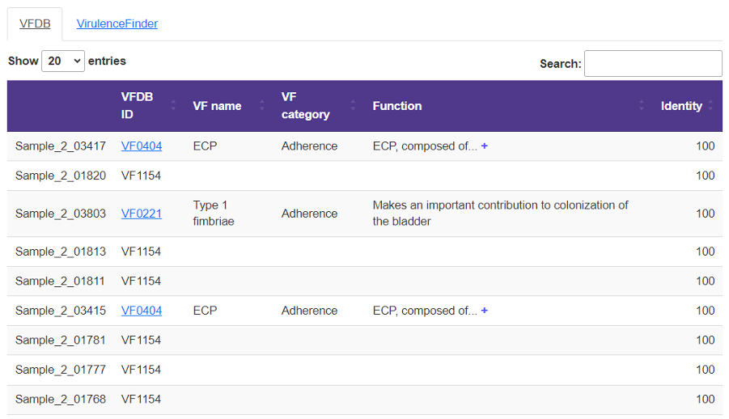Select the Sample_2_03803 row label
This screenshot has width=729, height=419.
coord(61,214)
